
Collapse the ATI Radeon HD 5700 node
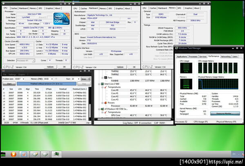[99, 109]
